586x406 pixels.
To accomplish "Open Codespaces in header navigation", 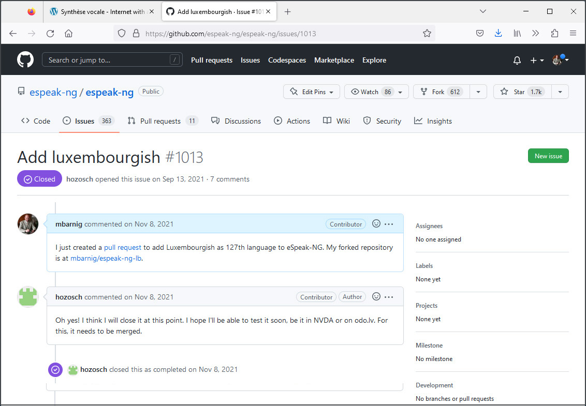I will click(287, 60).
